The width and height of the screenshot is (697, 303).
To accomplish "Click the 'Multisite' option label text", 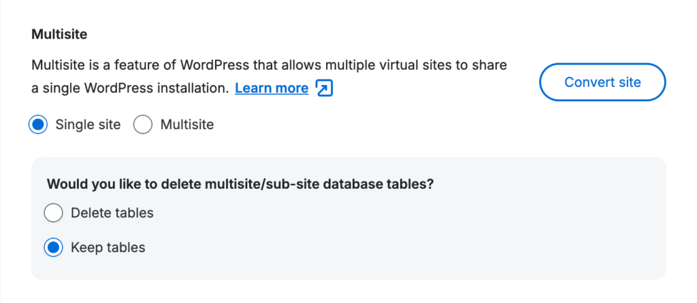I will point(187,125).
